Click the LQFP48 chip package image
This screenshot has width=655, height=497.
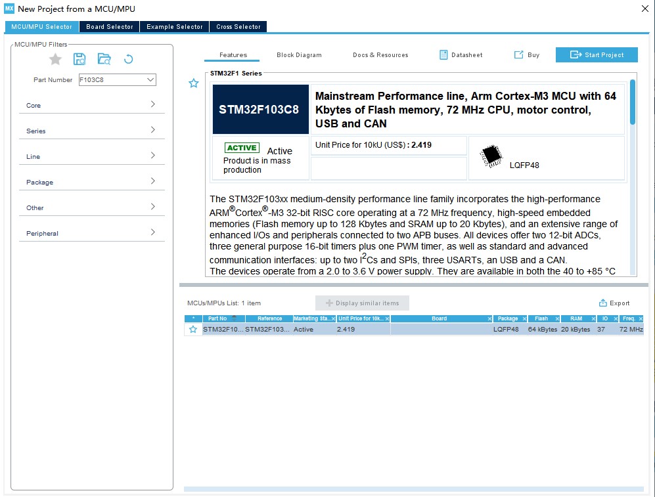[491, 156]
